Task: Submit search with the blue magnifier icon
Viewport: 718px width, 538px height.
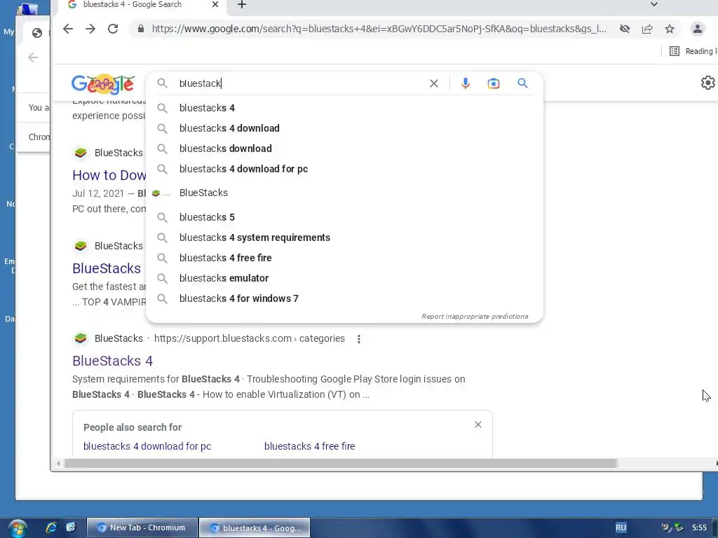Action: [x=522, y=83]
